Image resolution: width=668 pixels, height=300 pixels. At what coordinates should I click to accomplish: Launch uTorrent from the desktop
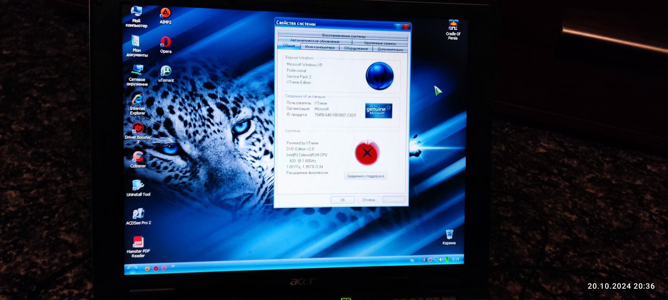point(166,74)
